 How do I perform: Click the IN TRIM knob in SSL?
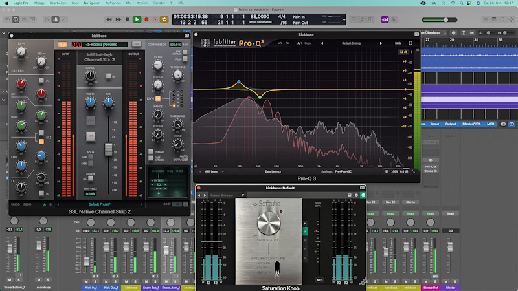pyautogui.click(x=90, y=76)
